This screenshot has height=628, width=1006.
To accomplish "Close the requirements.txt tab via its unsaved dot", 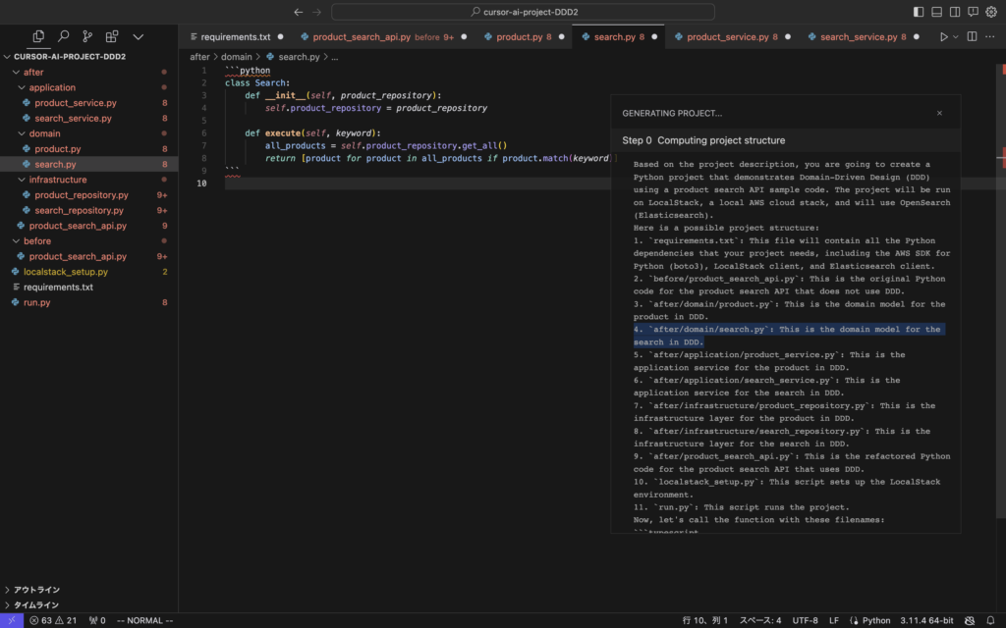I will tap(280, 36).
